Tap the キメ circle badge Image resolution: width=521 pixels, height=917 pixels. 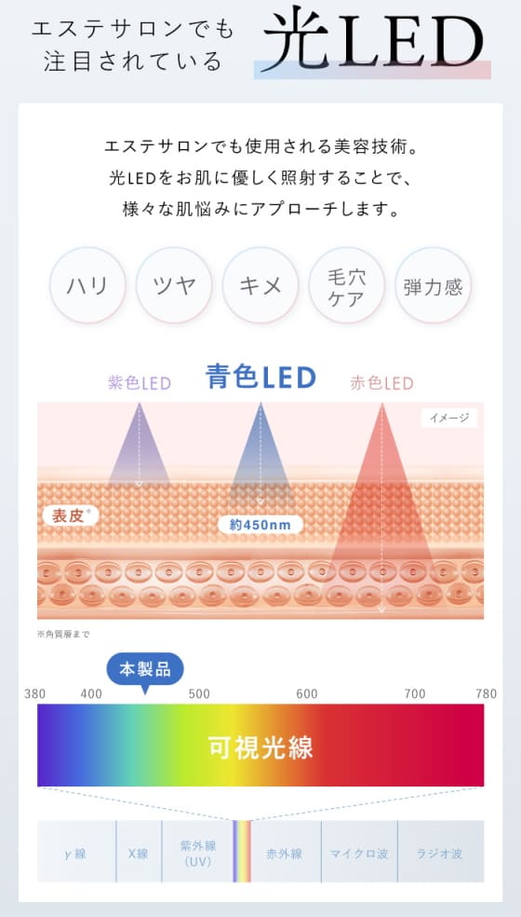[260, 285]
